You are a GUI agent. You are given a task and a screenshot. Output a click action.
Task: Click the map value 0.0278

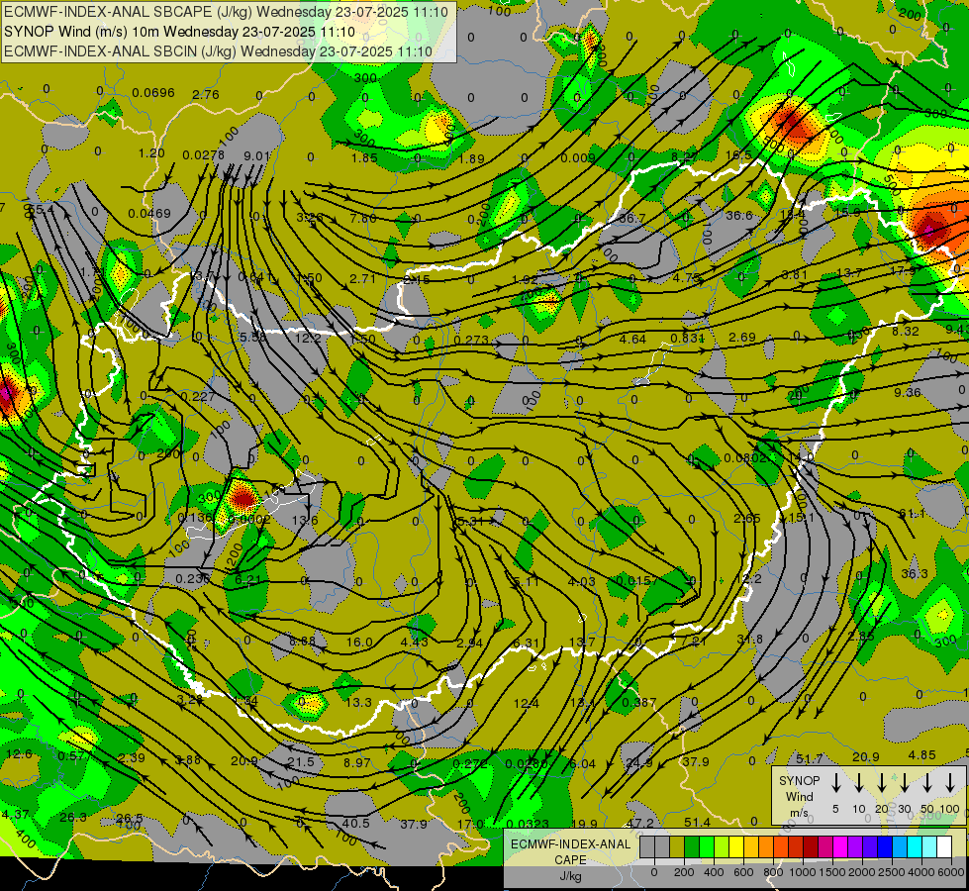click(x=203, y=154)
